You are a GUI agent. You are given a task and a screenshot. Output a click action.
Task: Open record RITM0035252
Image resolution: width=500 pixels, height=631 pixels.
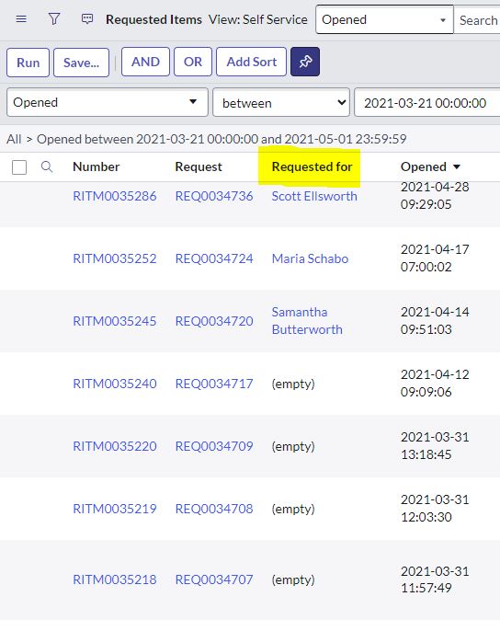click(x=115, y=258)
